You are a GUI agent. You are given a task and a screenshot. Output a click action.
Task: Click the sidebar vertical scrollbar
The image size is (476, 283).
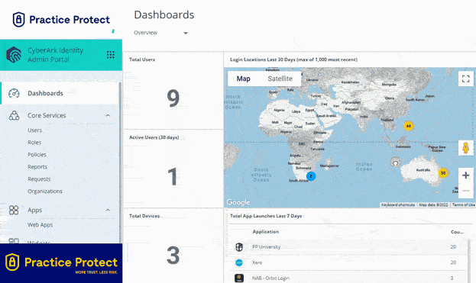click(x=120, y=162)
